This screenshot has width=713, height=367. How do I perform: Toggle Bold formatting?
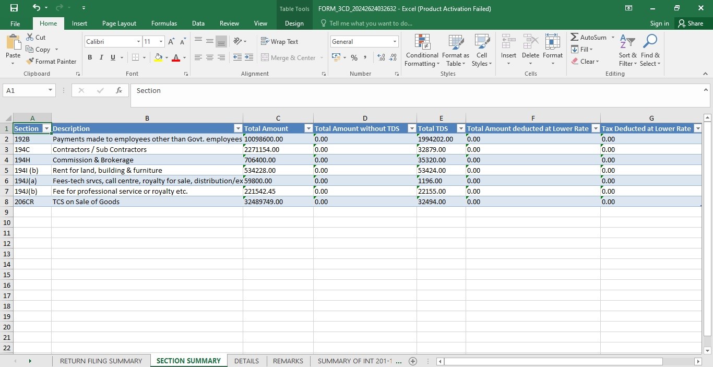[x=90, y=57]
